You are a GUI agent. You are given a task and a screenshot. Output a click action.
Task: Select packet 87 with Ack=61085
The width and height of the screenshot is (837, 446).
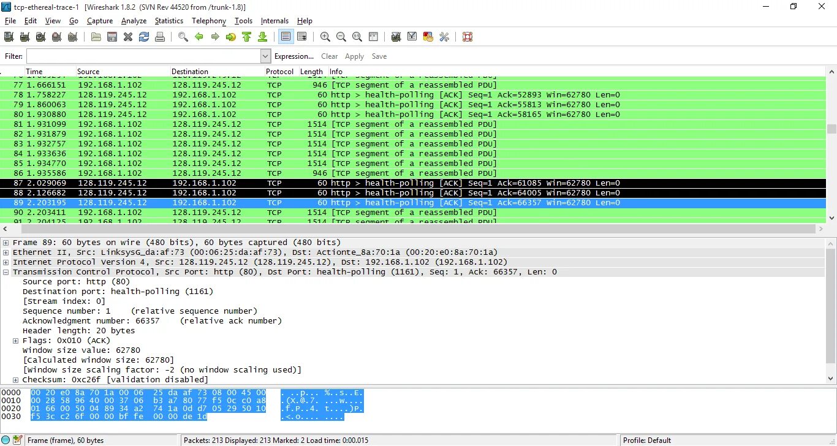[x=413, y=183]
